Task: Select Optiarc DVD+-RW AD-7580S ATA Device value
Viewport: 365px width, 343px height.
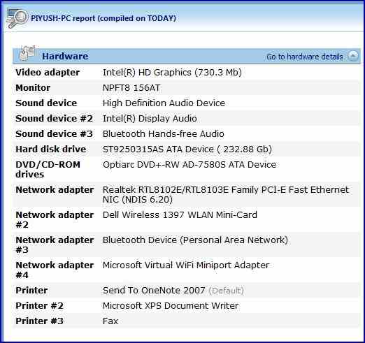Action: 189,165
